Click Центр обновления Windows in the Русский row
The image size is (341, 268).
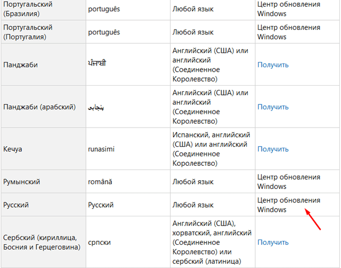click(x=289, y=204)
